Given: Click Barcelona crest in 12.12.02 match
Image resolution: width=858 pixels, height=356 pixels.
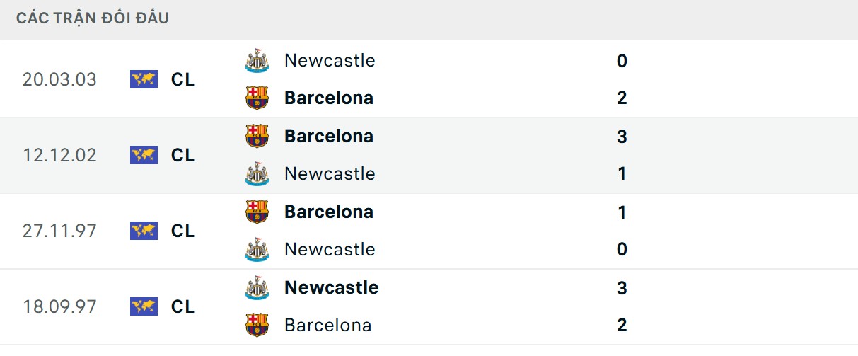Looking at the screenshot, I should click(257, 136).
